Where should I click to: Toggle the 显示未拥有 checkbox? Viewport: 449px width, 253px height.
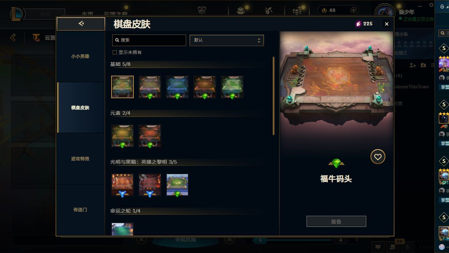click(114, 52)
